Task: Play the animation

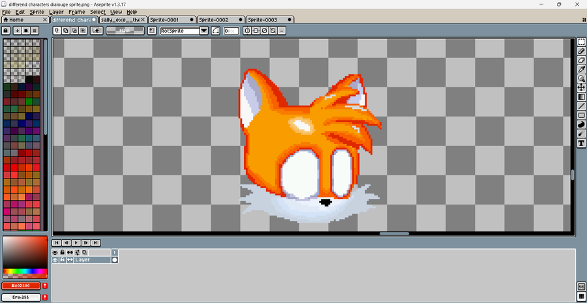Action: 76,243
